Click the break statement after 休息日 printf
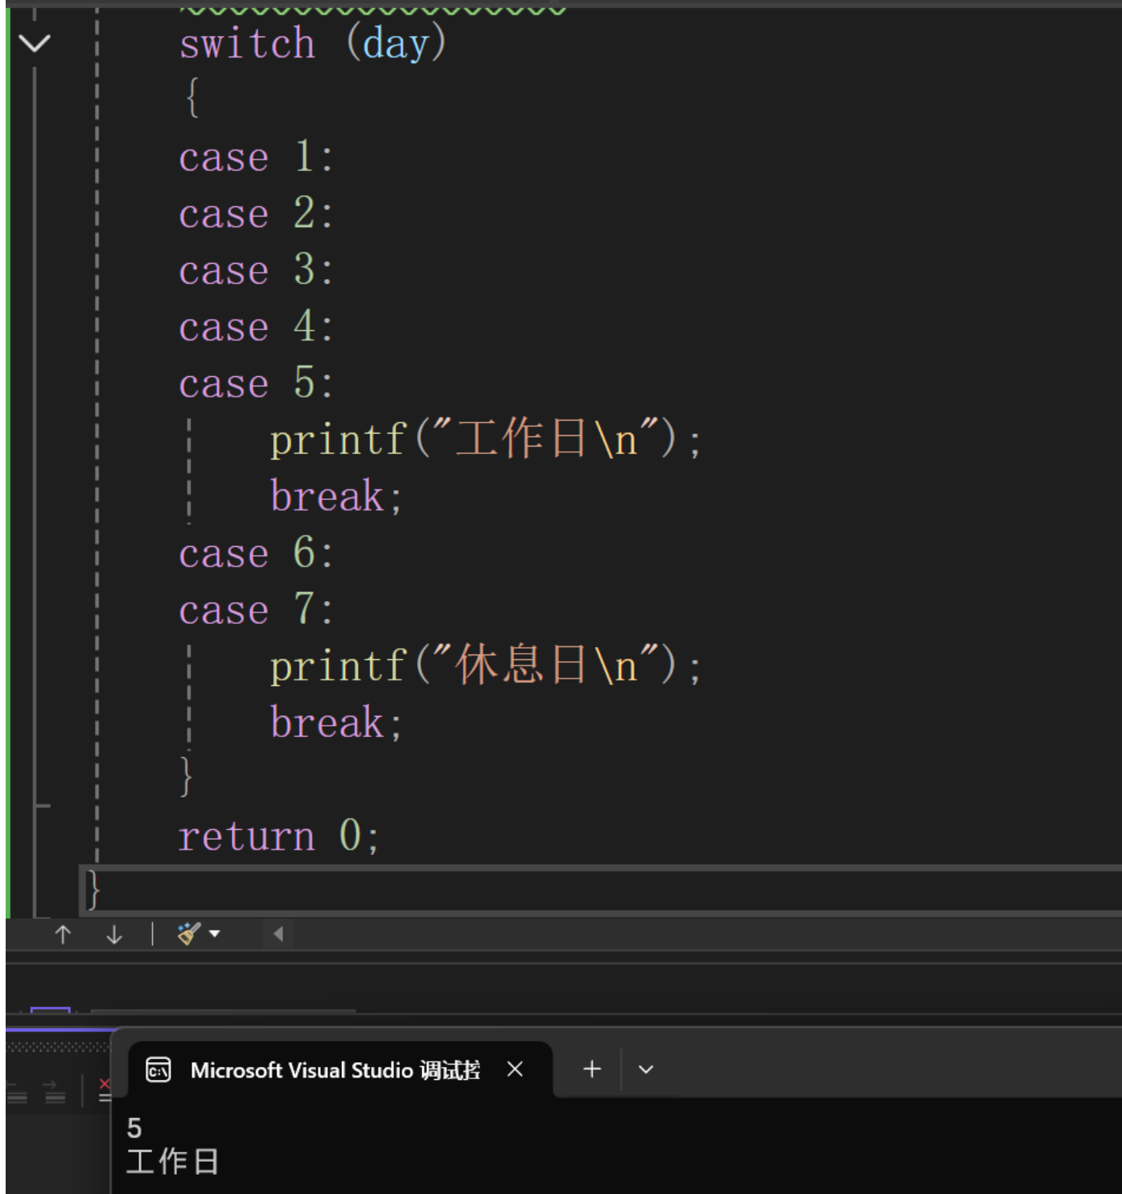1122x1194 pixels. [335, 722]
